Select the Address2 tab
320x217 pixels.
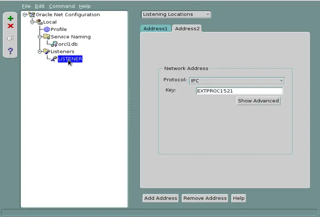point(187,29)
